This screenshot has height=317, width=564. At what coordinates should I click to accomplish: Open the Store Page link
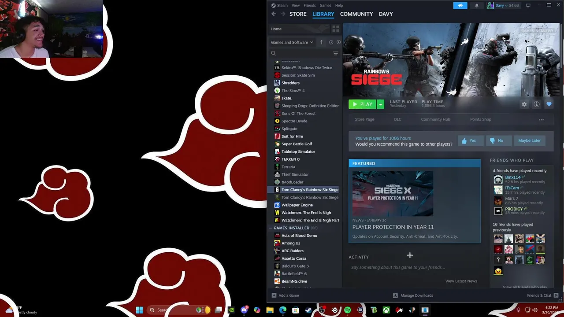click(x=364, y=119)
